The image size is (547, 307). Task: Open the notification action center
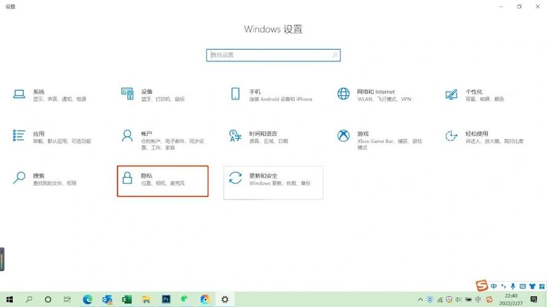(533, 300)
